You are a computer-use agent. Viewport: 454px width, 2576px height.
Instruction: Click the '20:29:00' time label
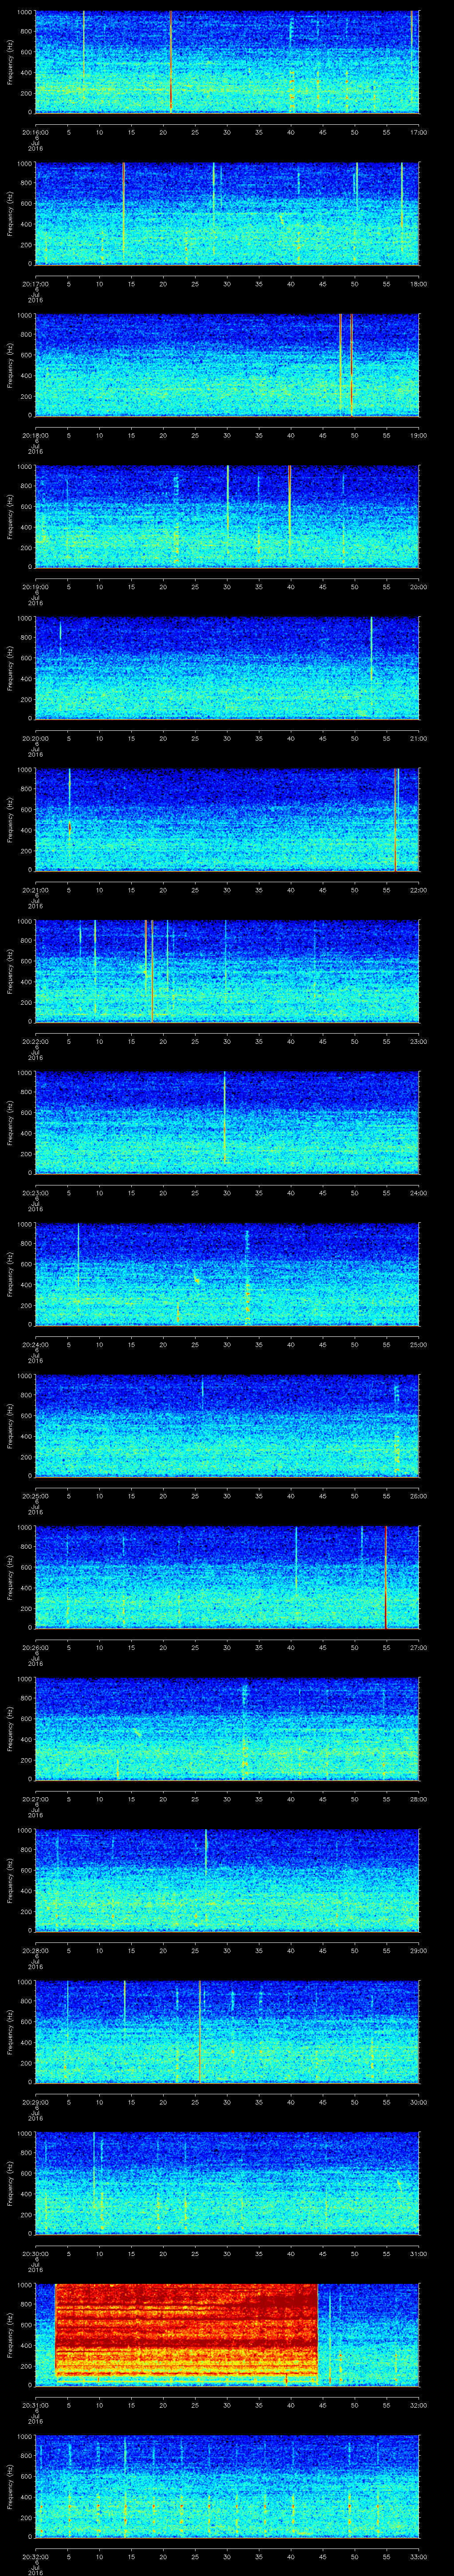[x=35, y=2101]
